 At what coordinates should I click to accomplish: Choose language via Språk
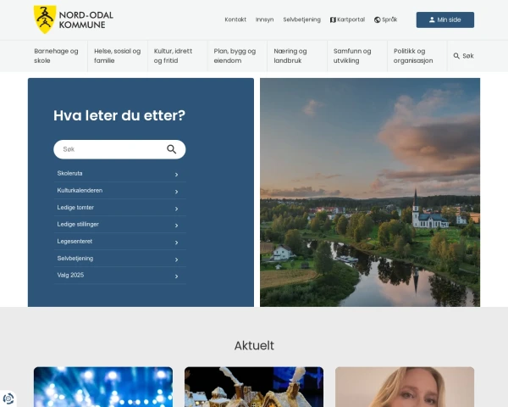pyautogui.click(x=385, y=20)
